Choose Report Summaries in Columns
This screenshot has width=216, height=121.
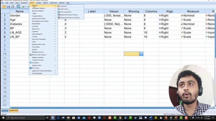tap(71, 17)
